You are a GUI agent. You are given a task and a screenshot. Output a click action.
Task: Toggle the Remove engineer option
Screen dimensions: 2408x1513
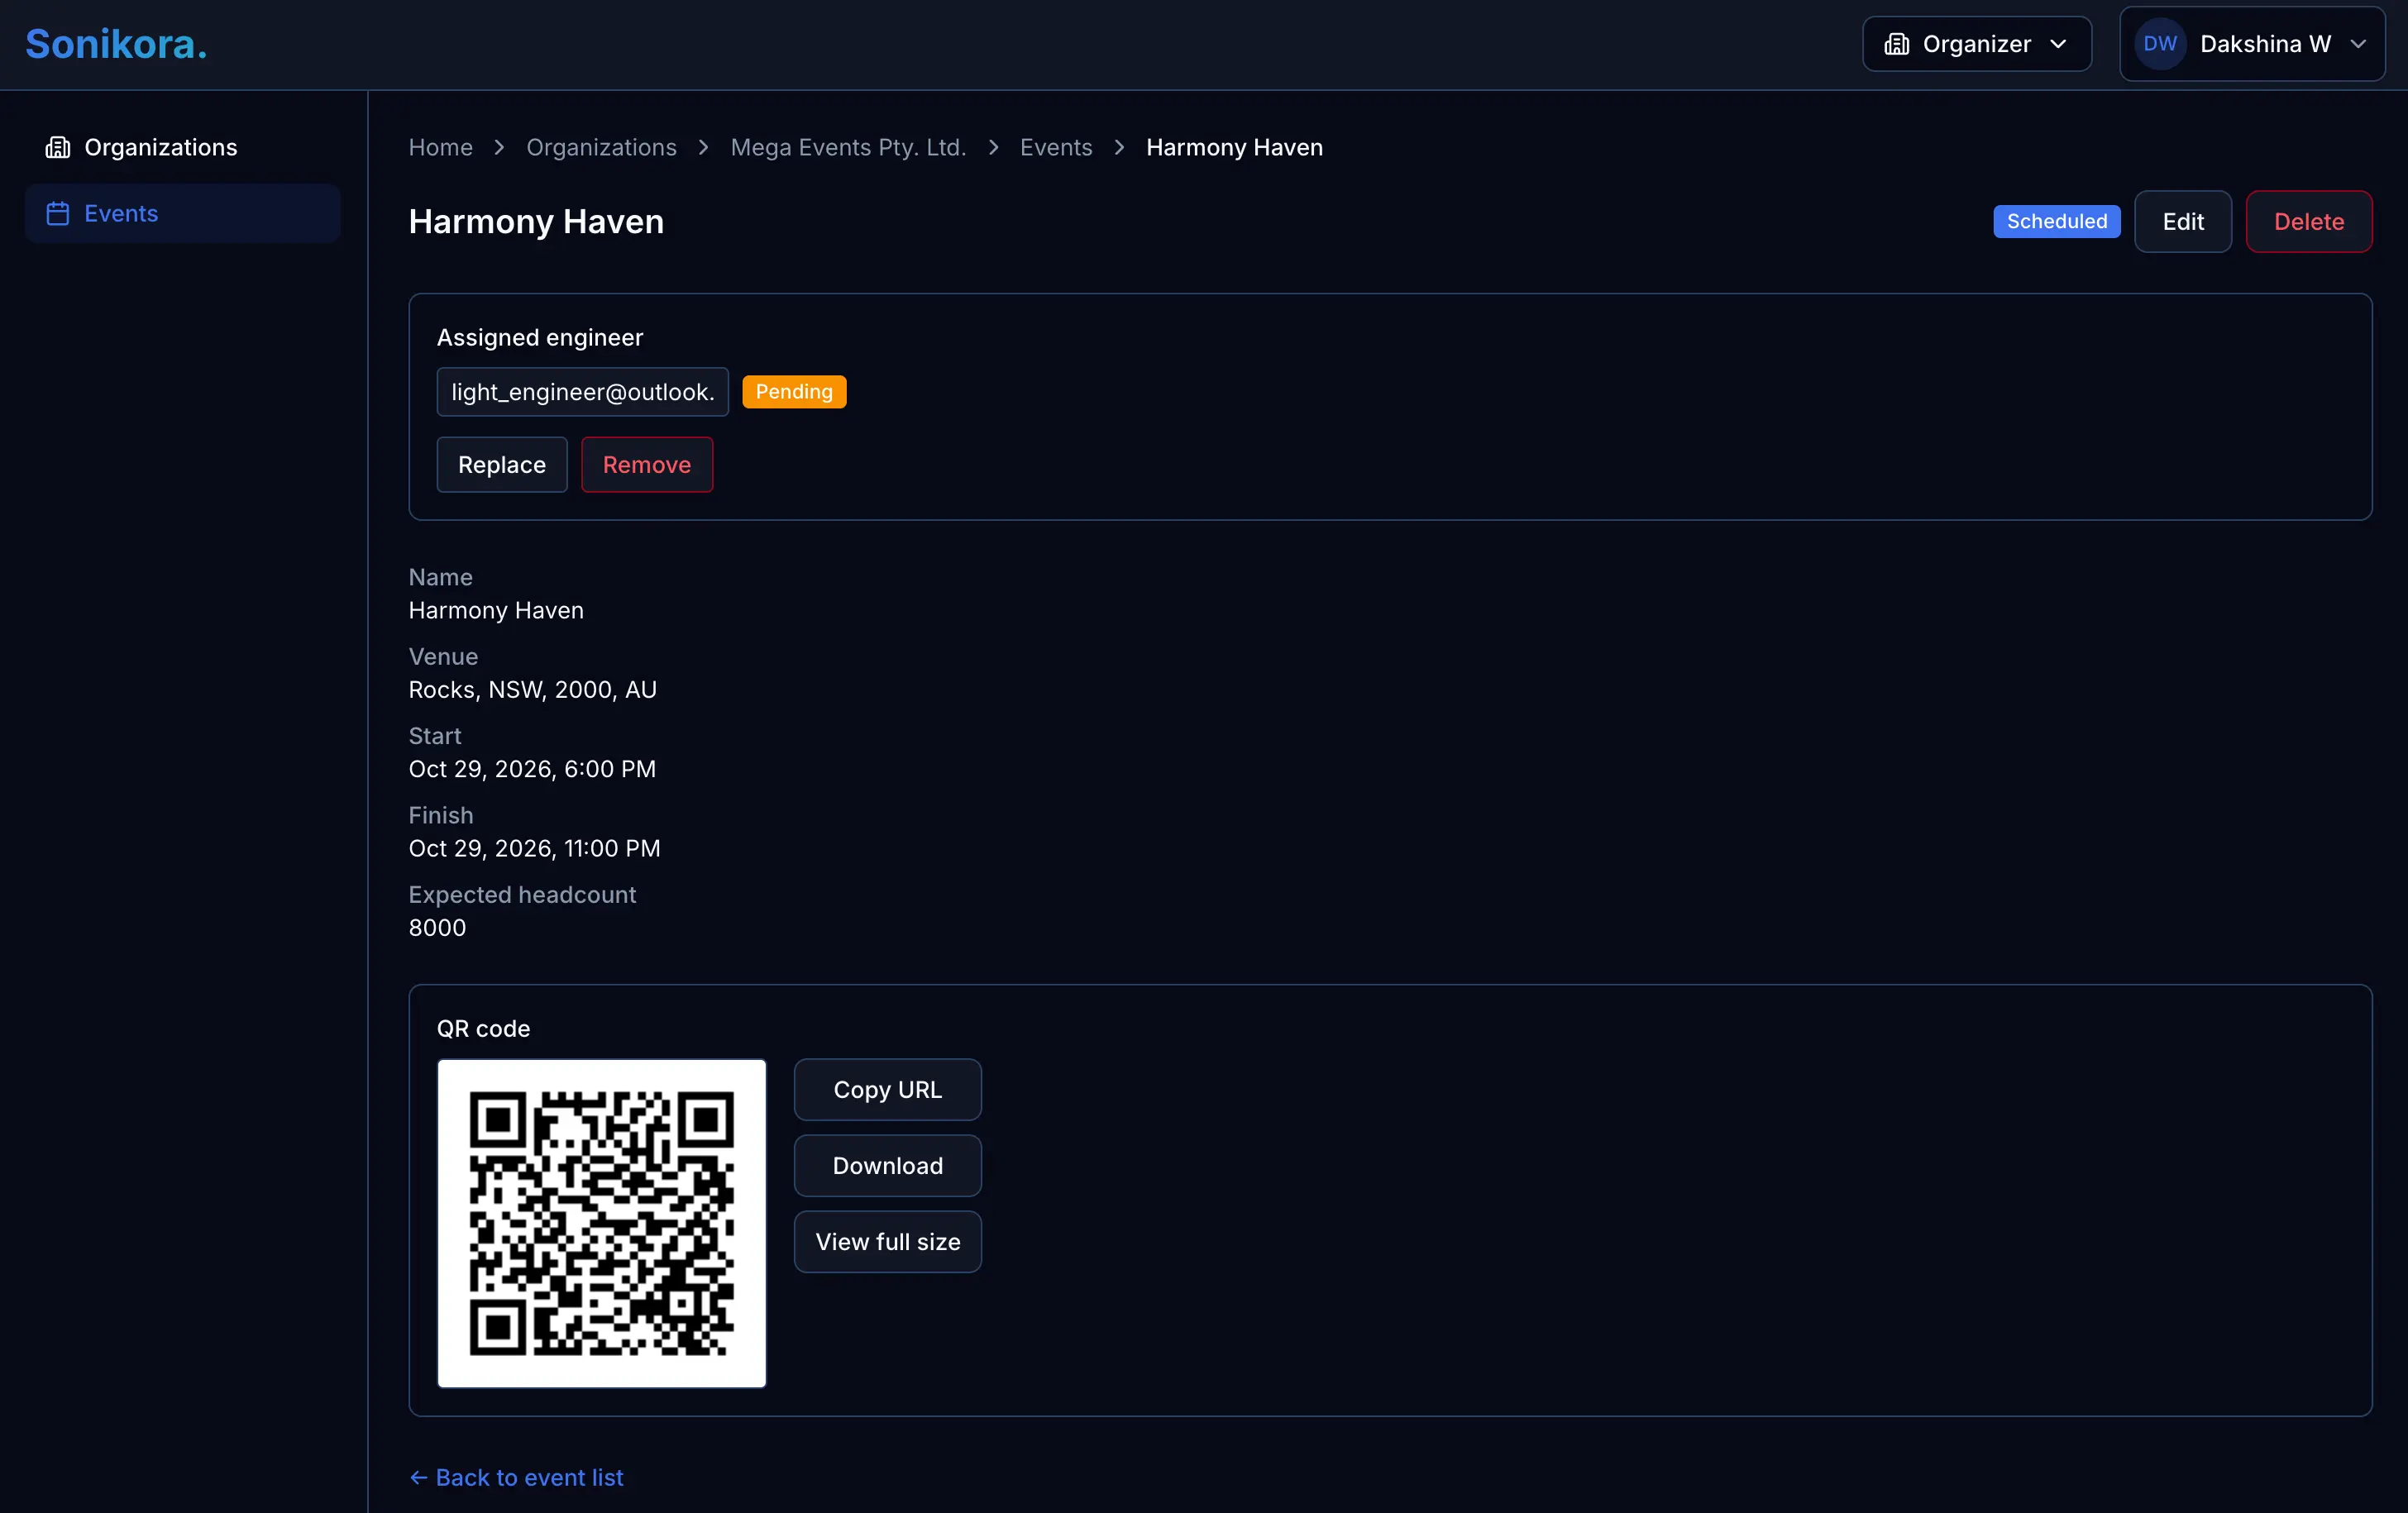tap(646, 464)
